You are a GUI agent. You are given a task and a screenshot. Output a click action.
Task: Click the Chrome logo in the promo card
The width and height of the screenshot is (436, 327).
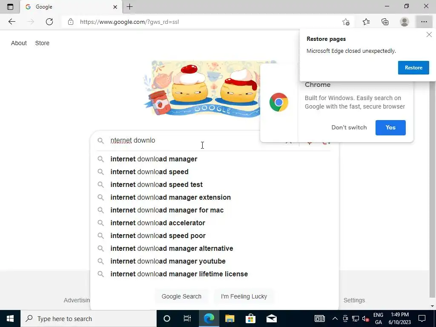click(278, 102)
